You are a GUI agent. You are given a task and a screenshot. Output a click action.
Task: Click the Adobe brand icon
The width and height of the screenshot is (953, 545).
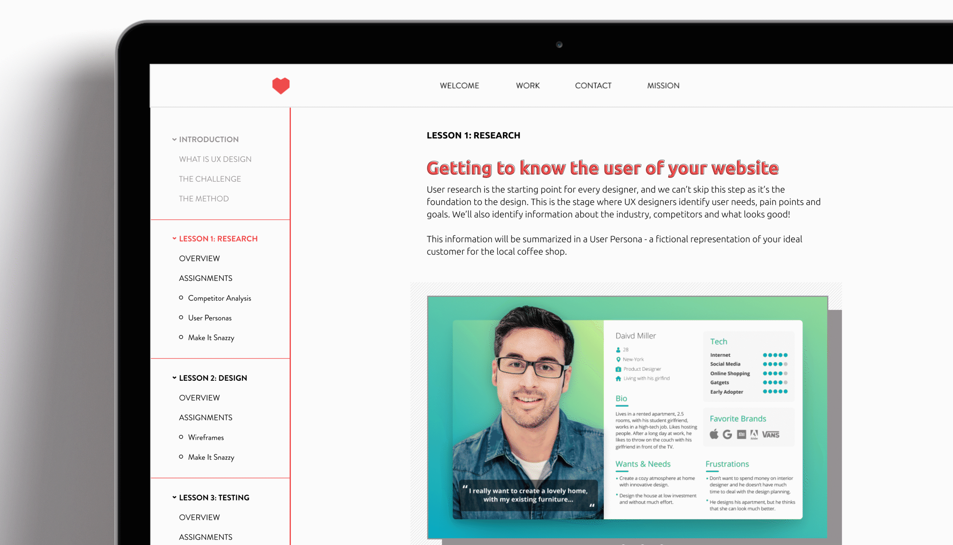coord(754,434)
